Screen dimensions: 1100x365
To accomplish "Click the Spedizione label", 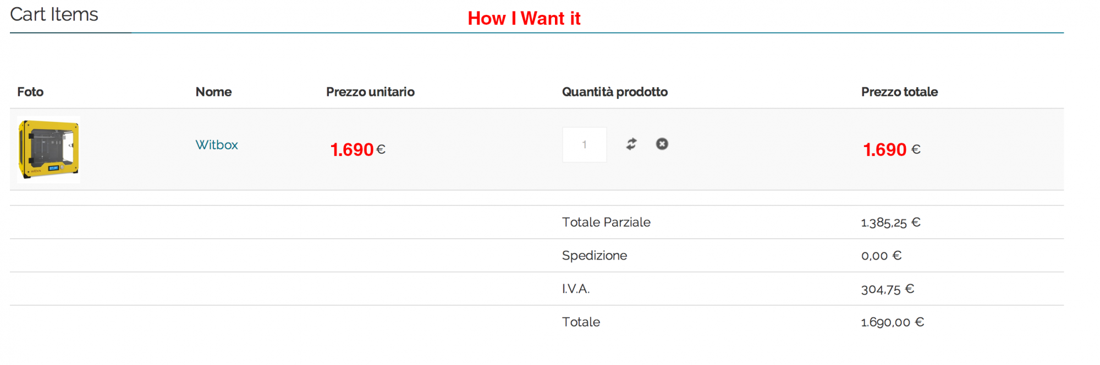I will [x=594, y=256].
